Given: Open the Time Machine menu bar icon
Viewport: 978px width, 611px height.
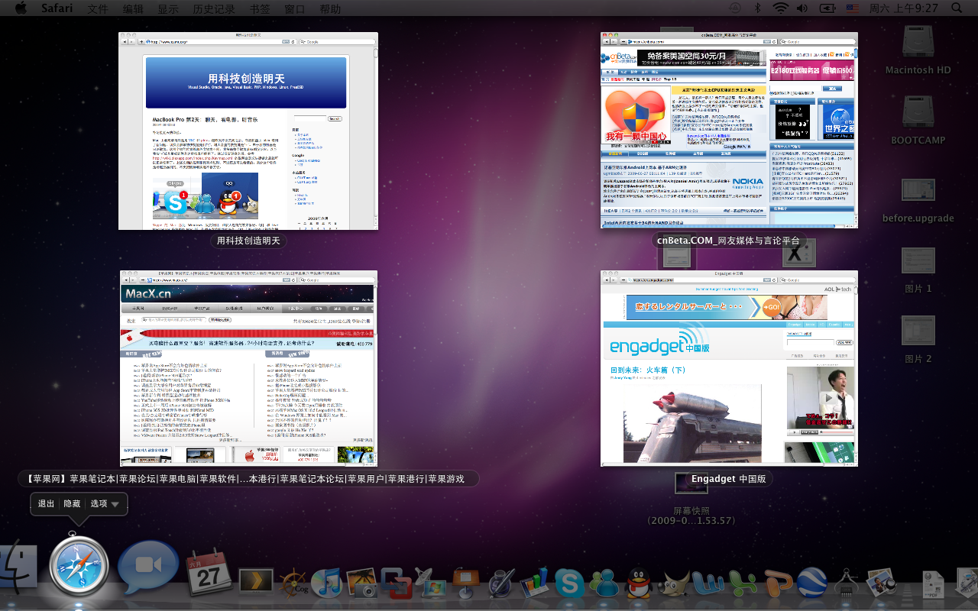Looking at the screenshot, I should (735, 8).
